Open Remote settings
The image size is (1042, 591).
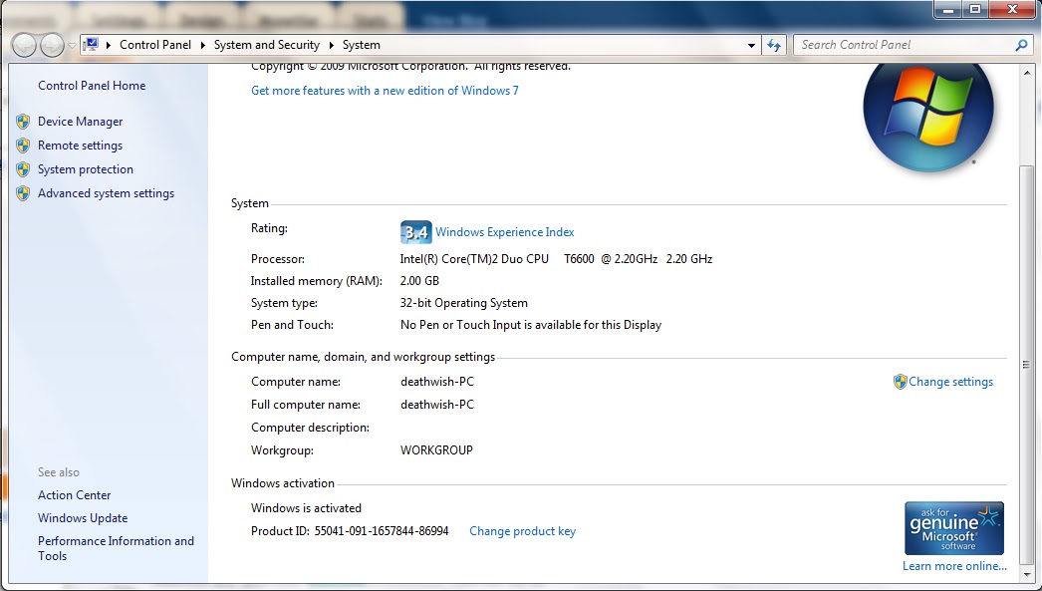81,145
